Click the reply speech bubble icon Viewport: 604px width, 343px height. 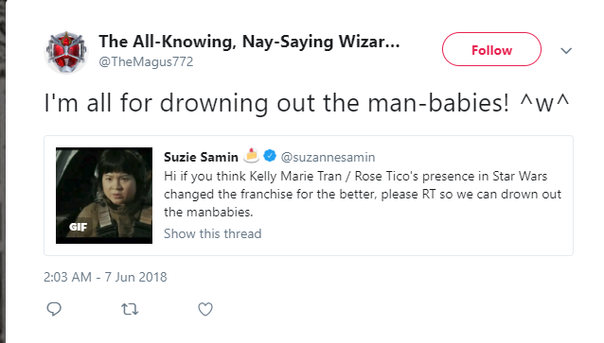point(54,309)
